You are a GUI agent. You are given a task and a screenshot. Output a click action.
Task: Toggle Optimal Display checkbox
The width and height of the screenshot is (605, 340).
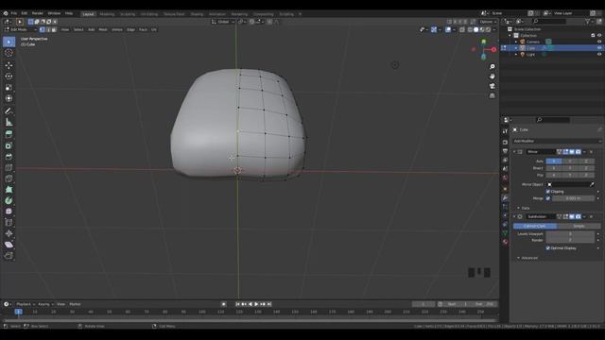tap(548, 248)
